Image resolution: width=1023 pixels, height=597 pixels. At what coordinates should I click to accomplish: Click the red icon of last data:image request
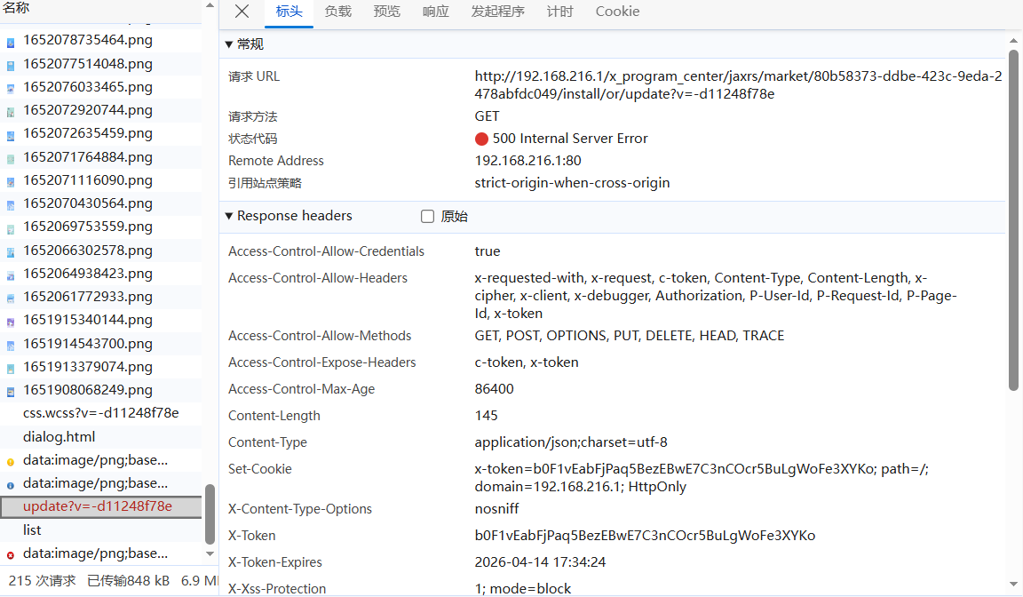tap(11, 554)
